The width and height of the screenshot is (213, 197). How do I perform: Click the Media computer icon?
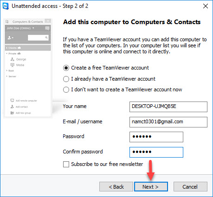(13, 65)
